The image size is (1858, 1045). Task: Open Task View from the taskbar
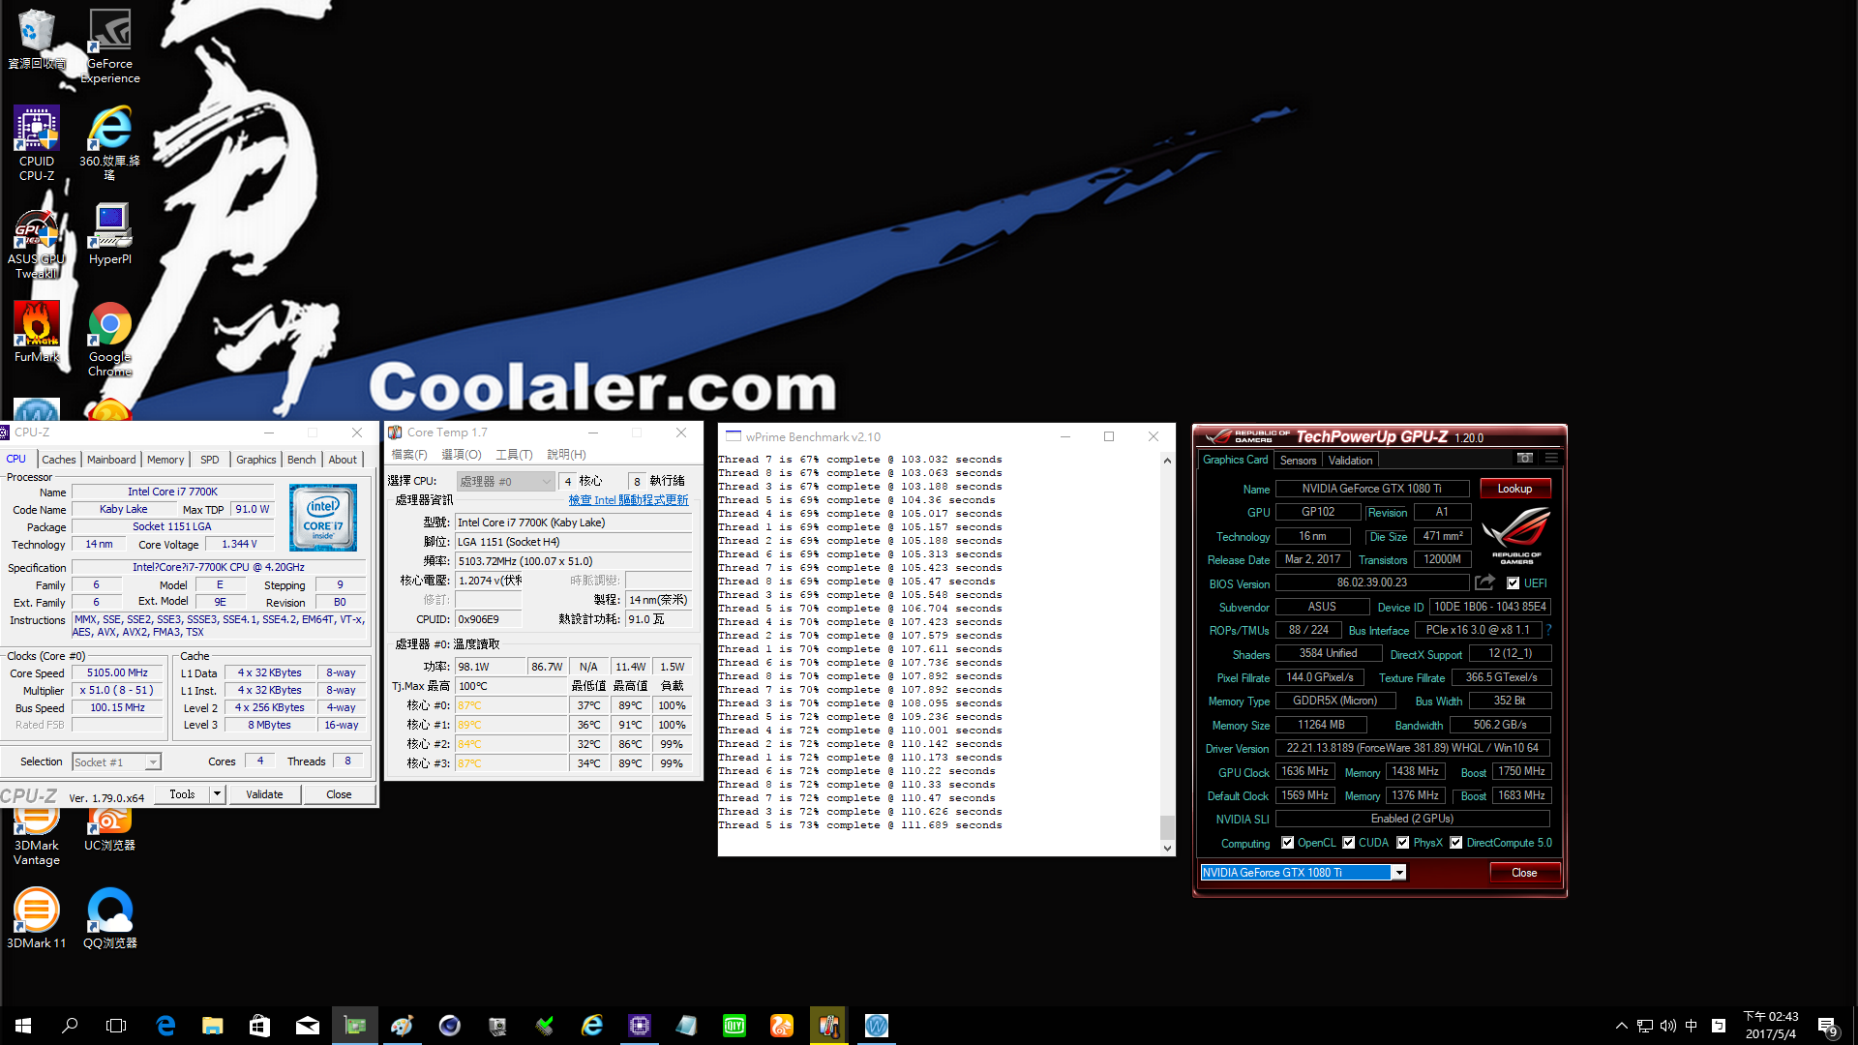[x=116, y=1026]
